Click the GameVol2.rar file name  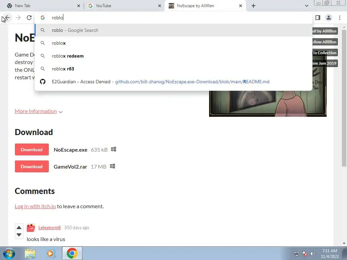70,167
